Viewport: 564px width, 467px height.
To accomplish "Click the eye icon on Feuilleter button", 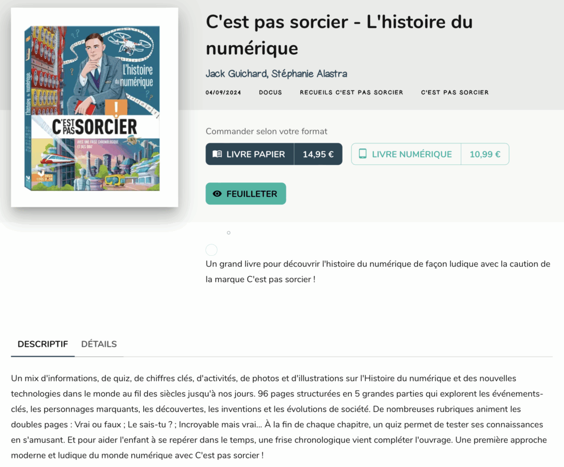I will click(217, 194).
